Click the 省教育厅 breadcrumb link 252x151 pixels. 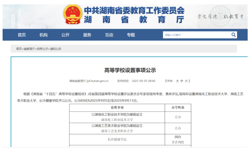[x=29, y=49]
